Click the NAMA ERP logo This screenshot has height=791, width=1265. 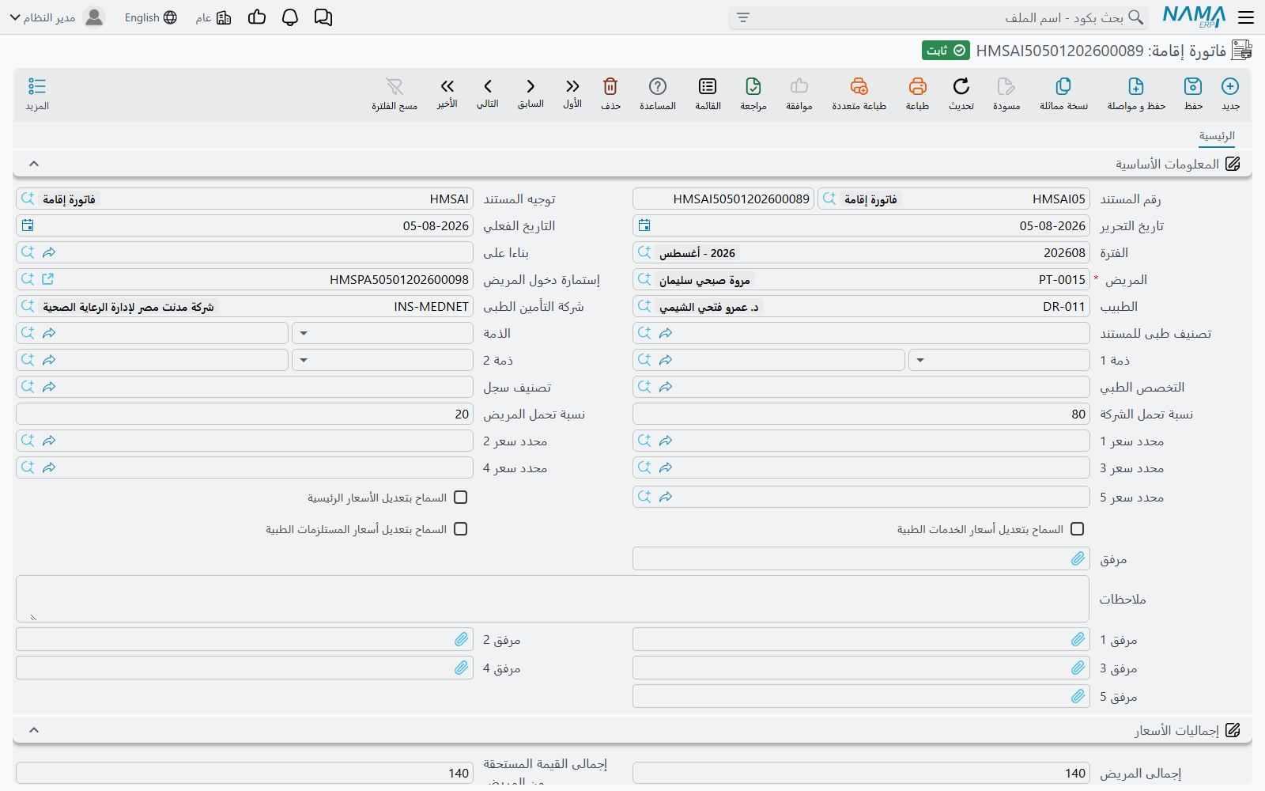pyautogui.click(x=1194, y=17)
